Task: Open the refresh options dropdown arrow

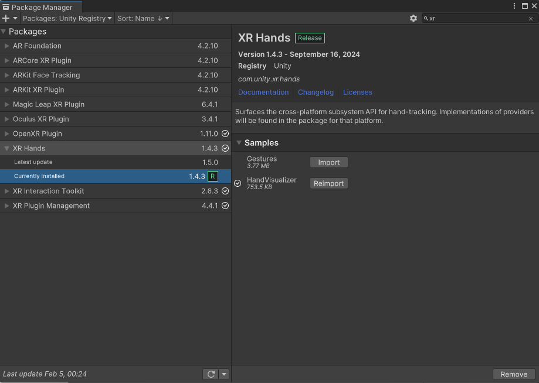Action: click(224, 374)
